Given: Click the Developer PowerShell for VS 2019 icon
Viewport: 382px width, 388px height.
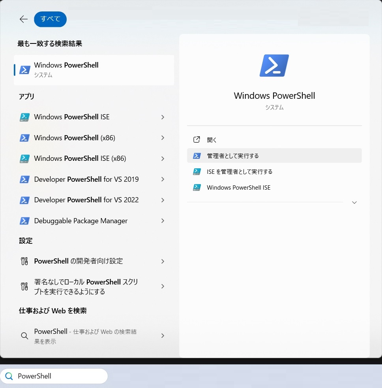Looking at the screenshot, I should (24, 179).
